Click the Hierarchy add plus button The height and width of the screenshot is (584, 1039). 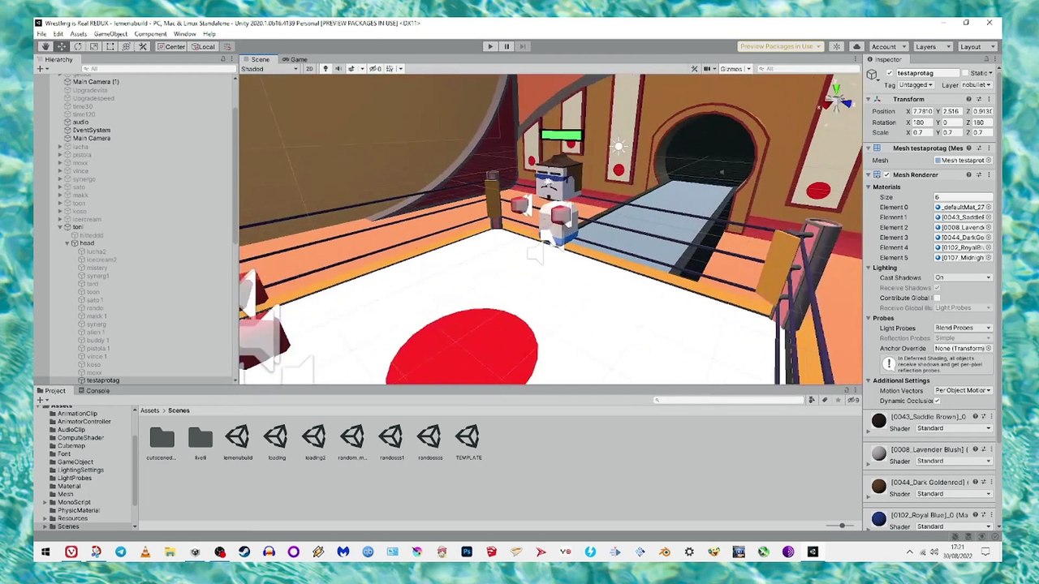coord(40,69)
